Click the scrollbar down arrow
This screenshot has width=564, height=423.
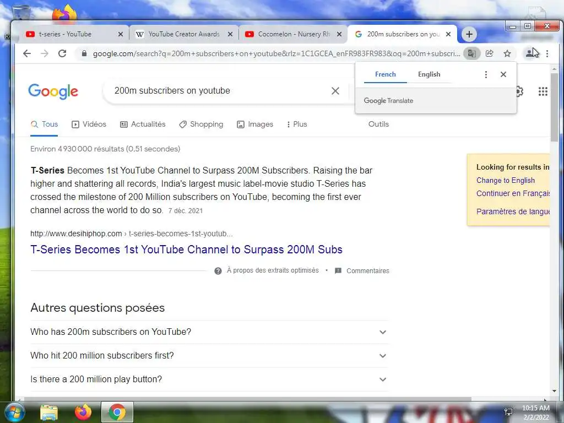[554, 391]
